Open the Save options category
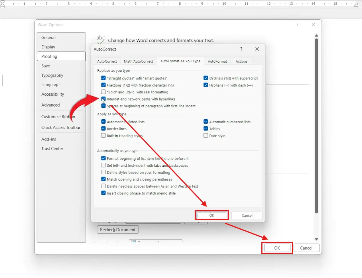This screenshot has width=362, height=278. pos(61,66)
